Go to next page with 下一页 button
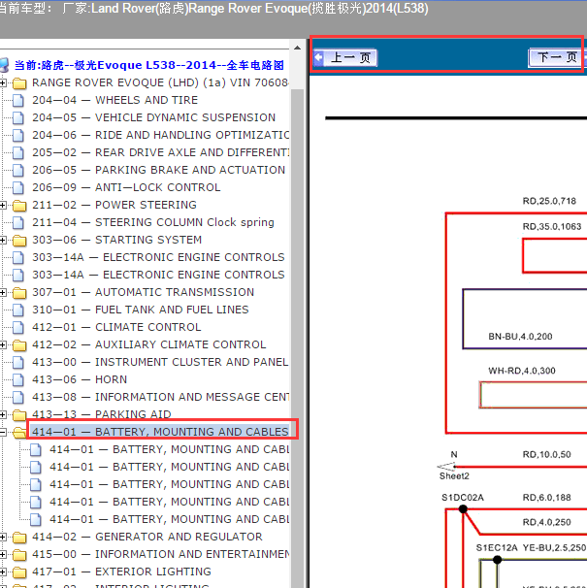This screenshot has width=587, height=588. [x=554, y=58]
